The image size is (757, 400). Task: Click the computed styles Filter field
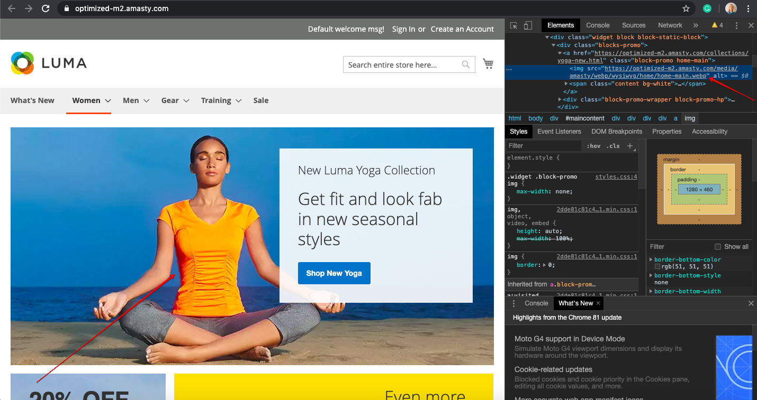click(x=680, y=247)
